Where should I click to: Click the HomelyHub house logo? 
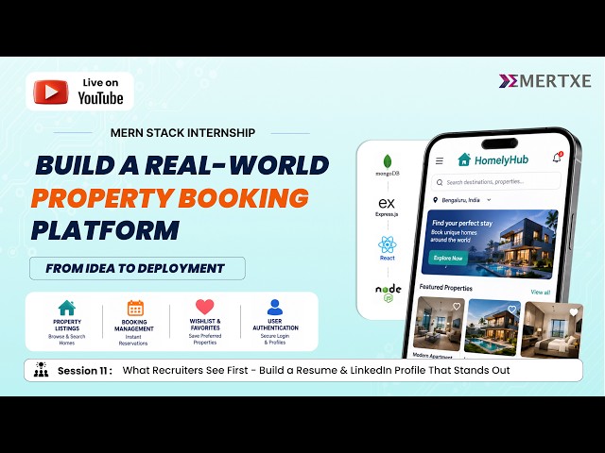pyautogui.click(x=464, y=159)
